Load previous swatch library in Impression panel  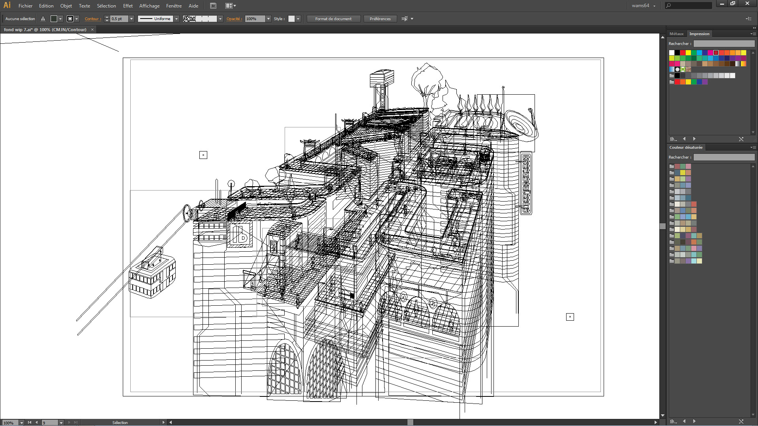[x=684, y=139]
